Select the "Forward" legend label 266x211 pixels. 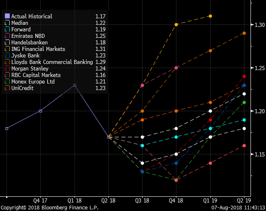click(21, 29)
